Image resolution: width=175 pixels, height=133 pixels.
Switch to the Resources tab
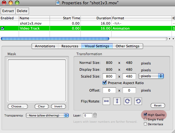[70, 46]
